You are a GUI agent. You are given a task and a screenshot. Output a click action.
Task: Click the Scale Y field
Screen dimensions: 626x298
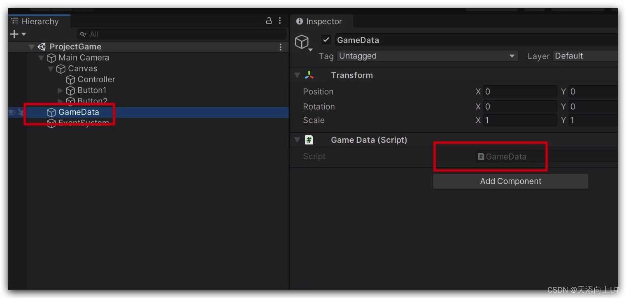tap(593, 120)
